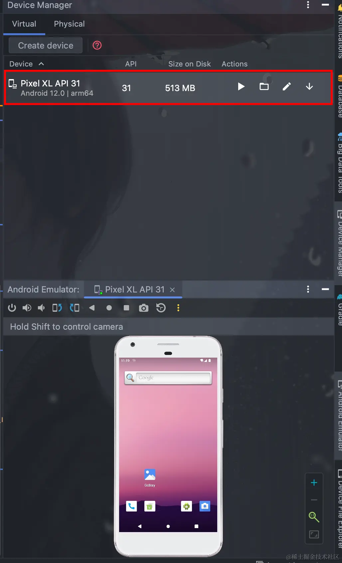
Task: Open the Camera app in phone dock
Action: [205, 506]
